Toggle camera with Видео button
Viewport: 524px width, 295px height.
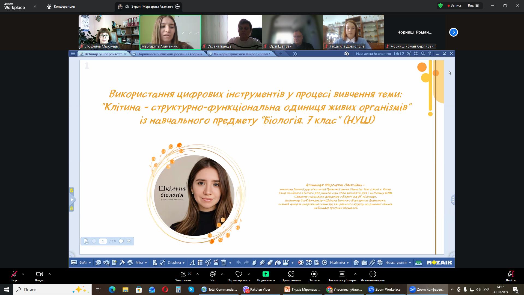click(39, 276)
